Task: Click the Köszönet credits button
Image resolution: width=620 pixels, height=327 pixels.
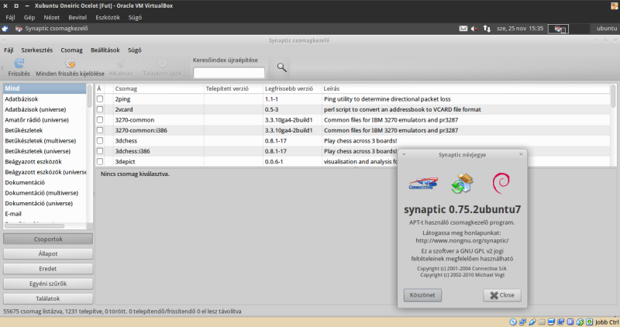Action: point(422,295)
